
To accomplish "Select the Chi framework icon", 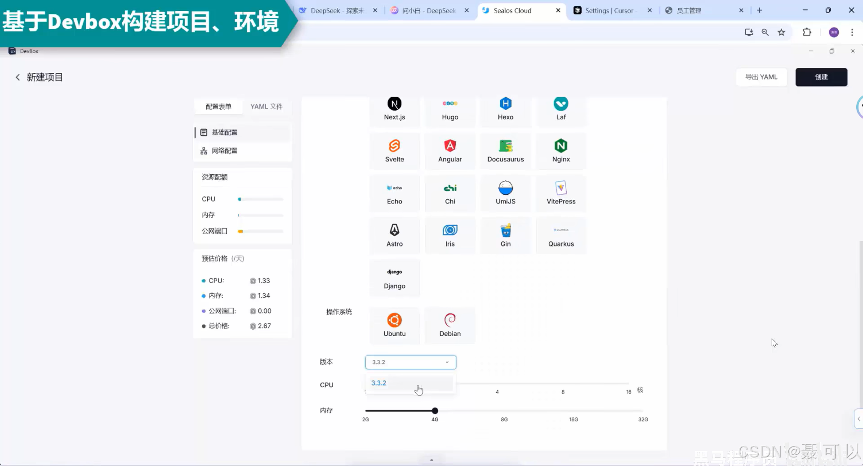I will click(450, 188).
